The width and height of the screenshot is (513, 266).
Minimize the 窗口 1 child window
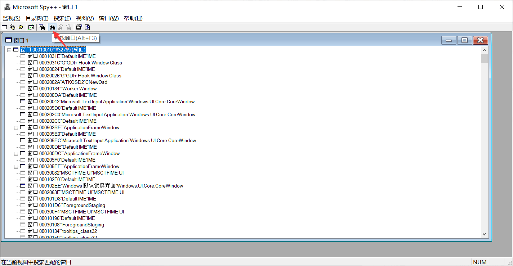coord(449,40)
